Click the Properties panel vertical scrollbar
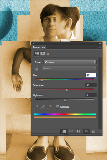Image resolution: width=107 pixels, height=160 pixels. click(x=100, y=93)
